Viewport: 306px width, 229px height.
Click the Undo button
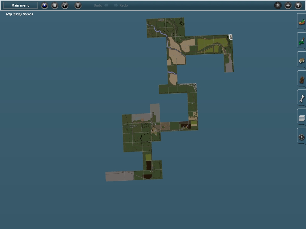(x=101, y=5)
